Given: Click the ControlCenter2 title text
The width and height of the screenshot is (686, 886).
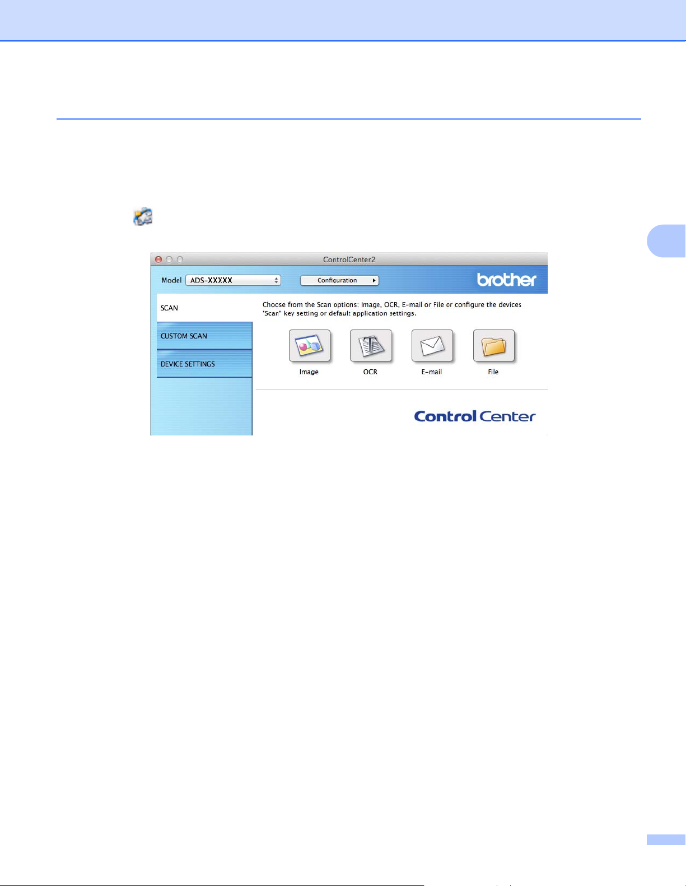Looking at the screenshot, I should 349,259.
